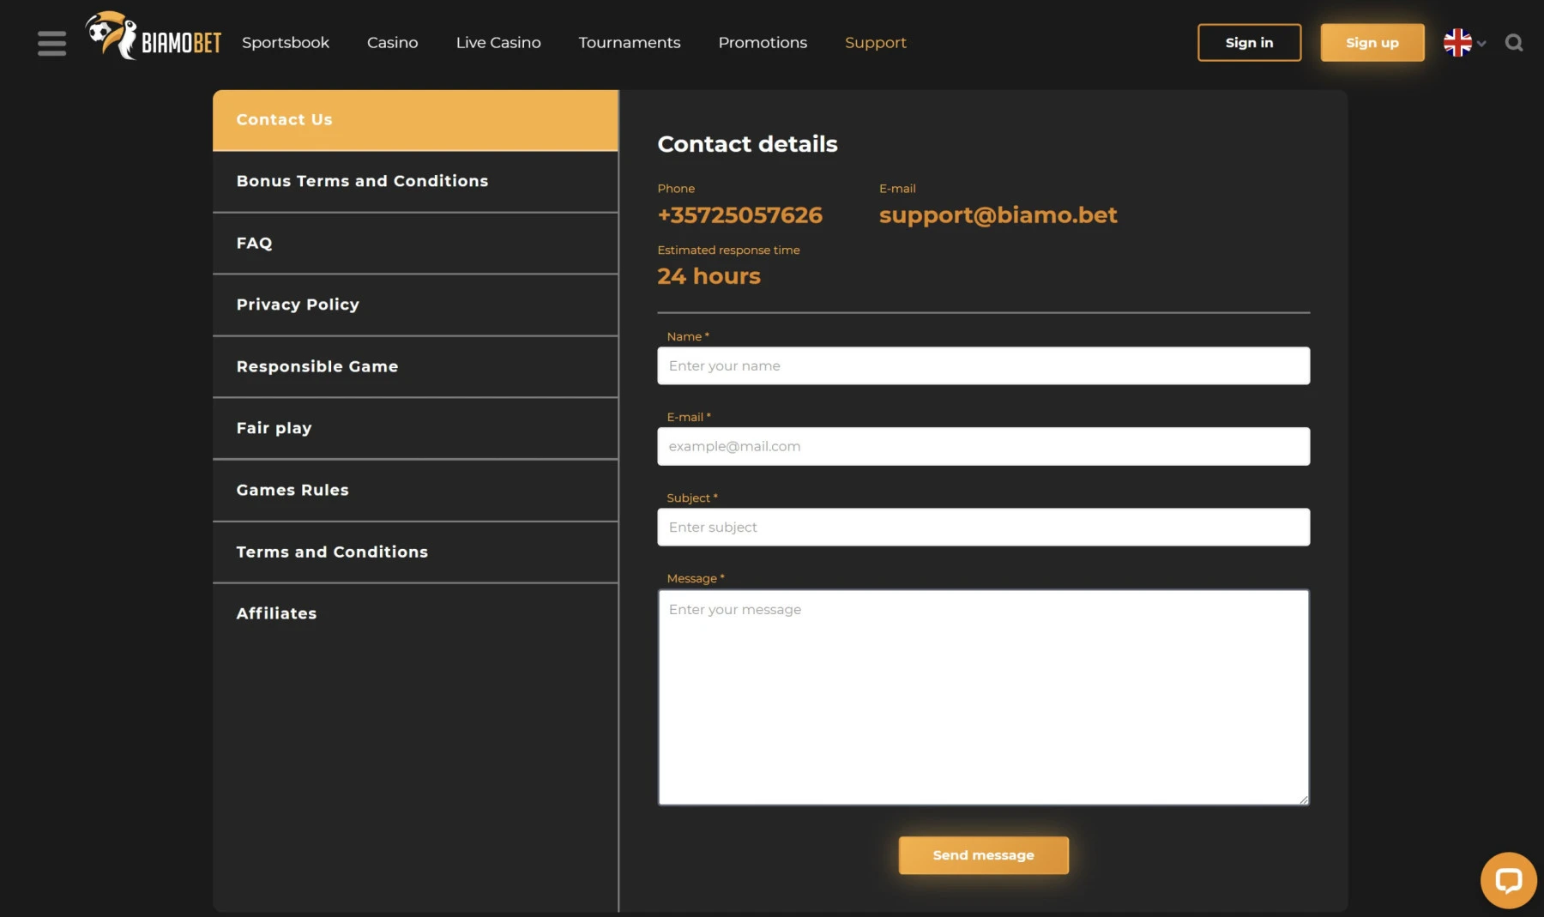Expand the language dropdown chevron
Screen dimensions: 1544x917
[1481, 44]
